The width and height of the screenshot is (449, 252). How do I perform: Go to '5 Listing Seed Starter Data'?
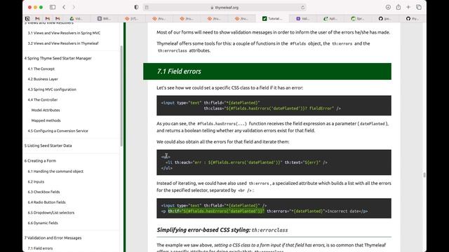pyautogui.click(x=48, y=146)
